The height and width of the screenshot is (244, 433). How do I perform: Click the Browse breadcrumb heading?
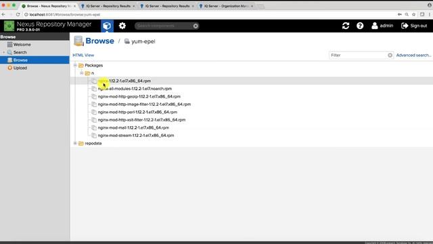coord(99,41)
